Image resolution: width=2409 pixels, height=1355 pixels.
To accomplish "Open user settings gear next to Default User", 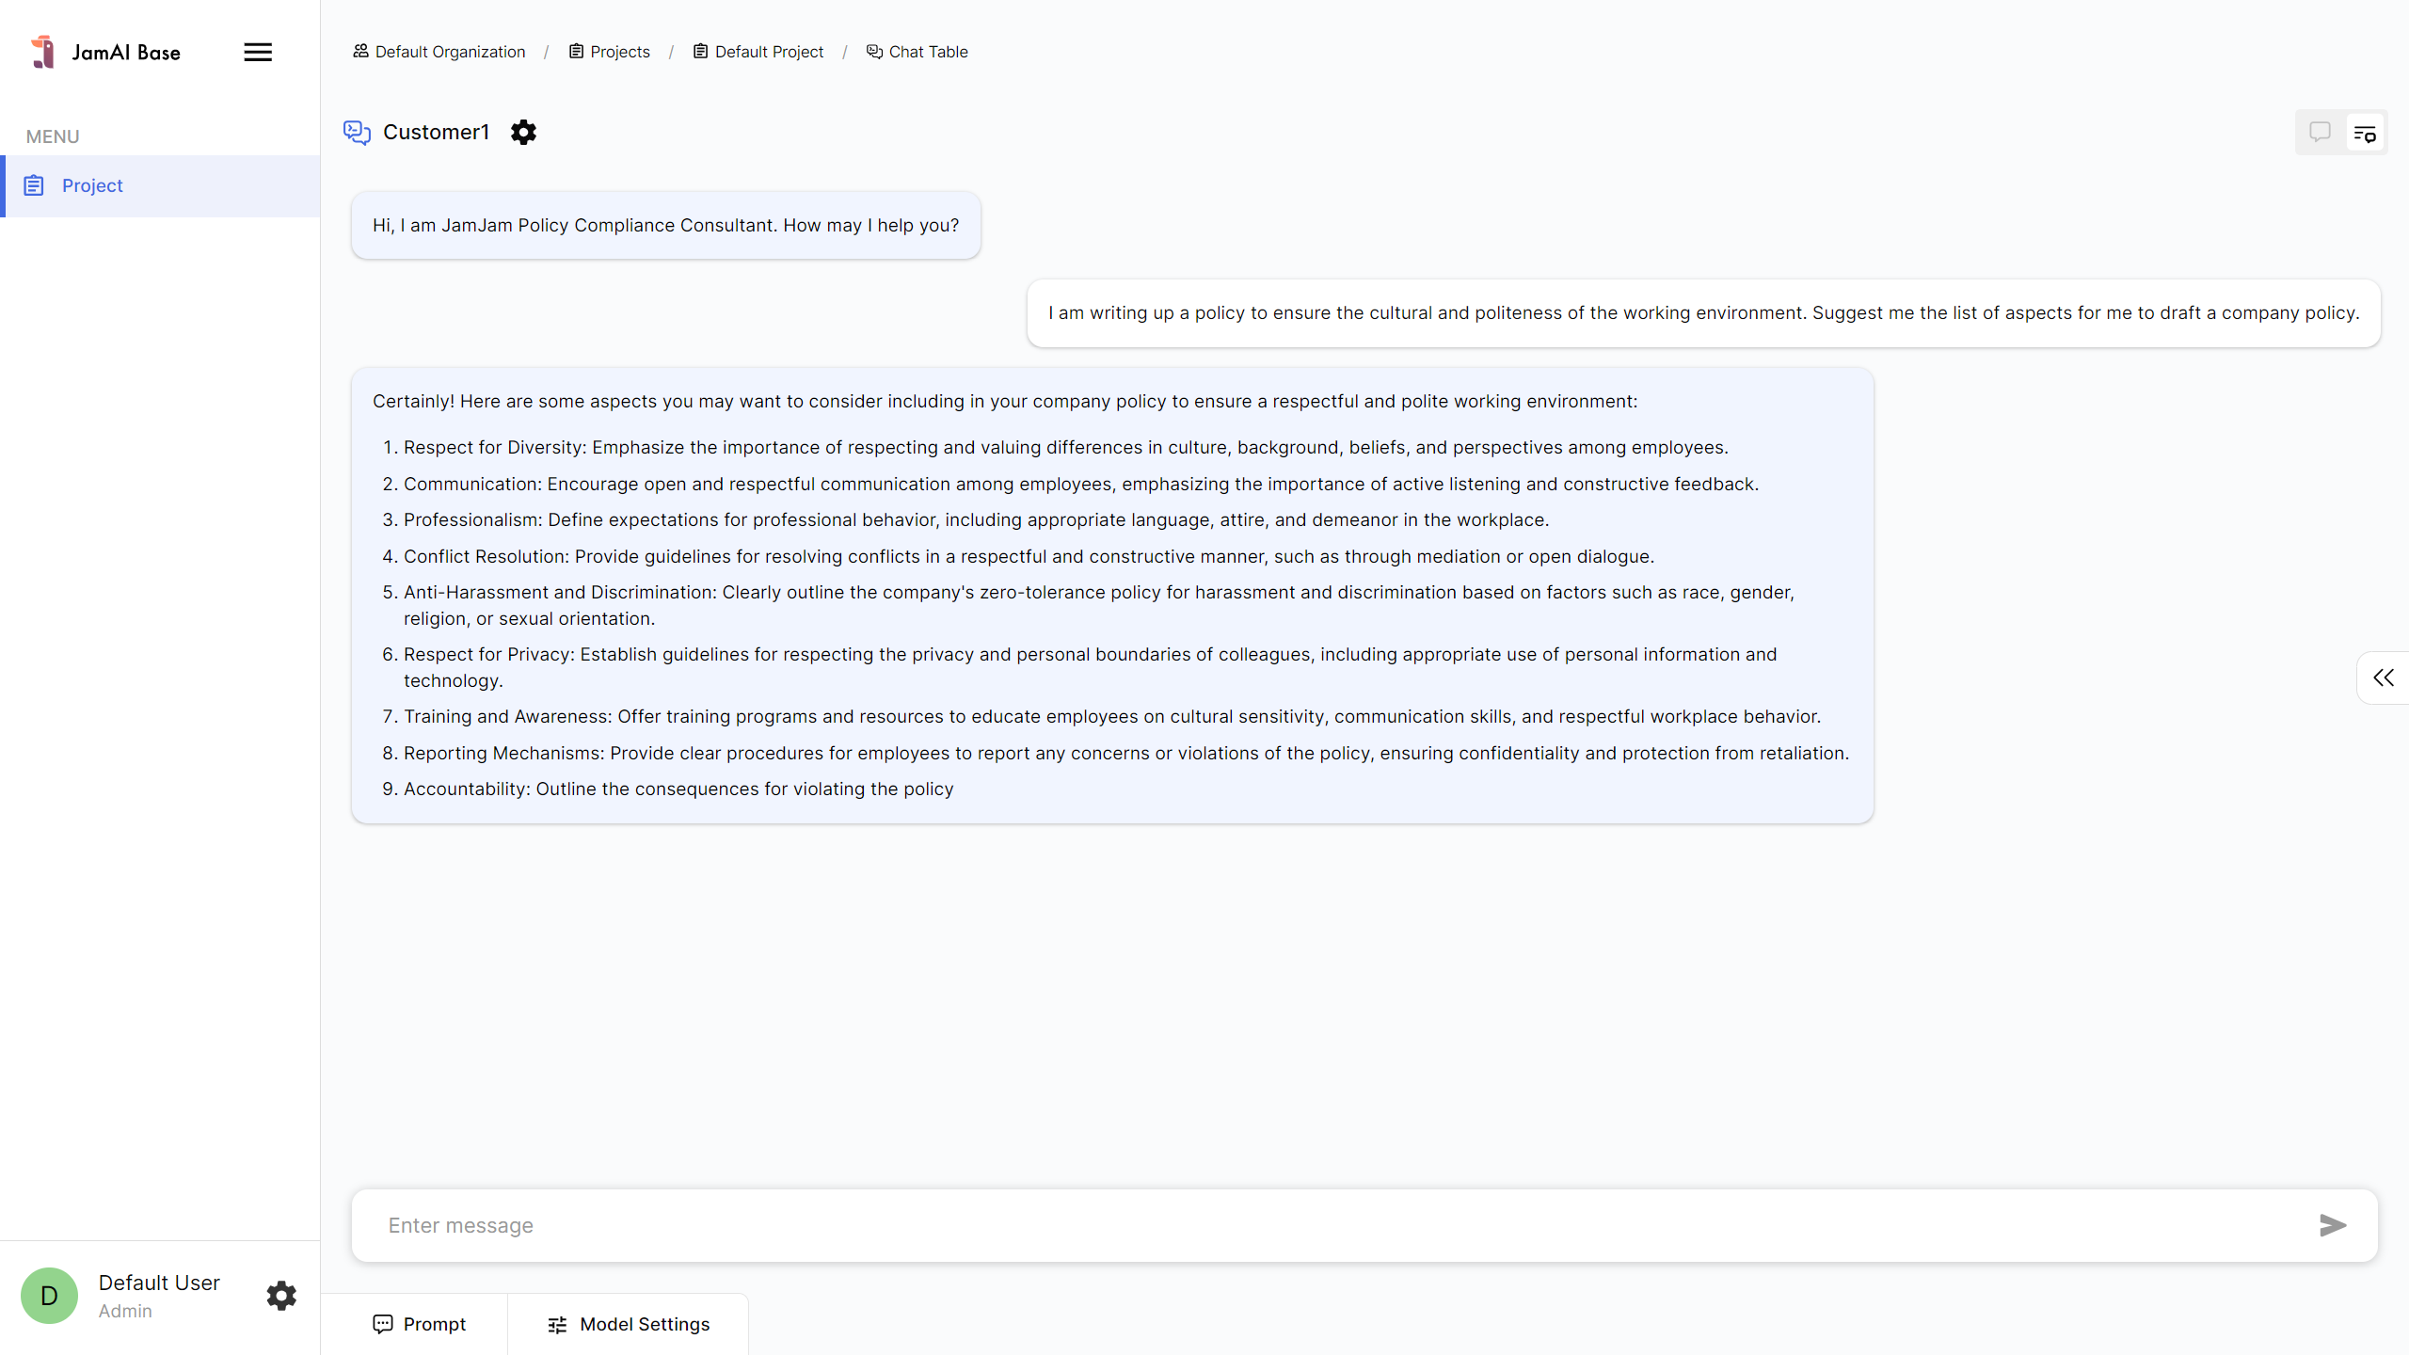I will click(x=281, y=1296).
